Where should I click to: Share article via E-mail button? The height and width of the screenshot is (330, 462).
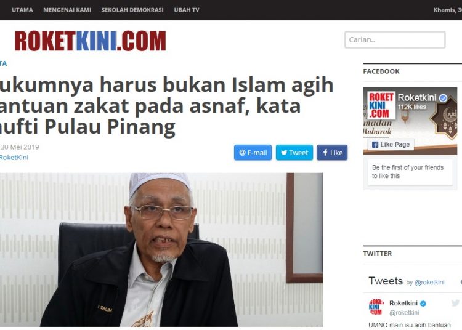(x=253, y=153)
